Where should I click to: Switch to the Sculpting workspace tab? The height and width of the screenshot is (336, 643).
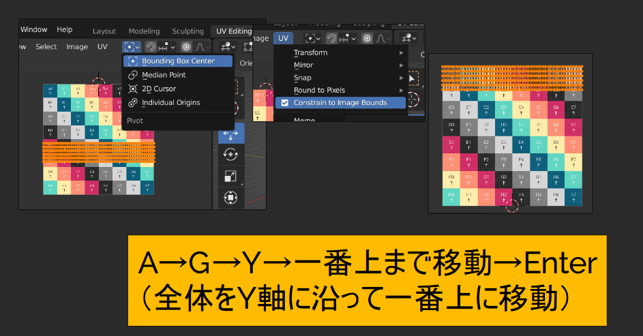click(x=188, y=31)
